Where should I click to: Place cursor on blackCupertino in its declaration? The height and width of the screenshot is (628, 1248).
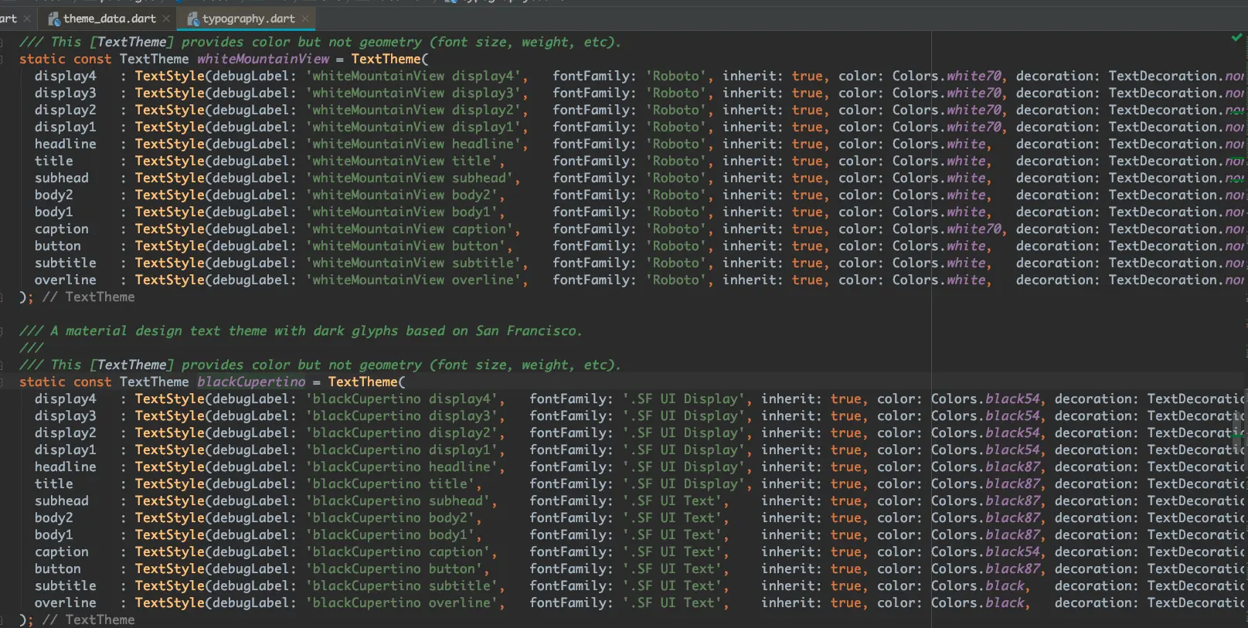pyautogui.click(x=251, y=382)
